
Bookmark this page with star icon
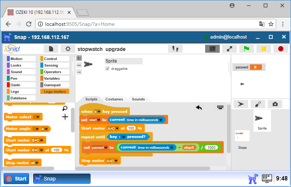pyautogui.click(x=271, y=24)
